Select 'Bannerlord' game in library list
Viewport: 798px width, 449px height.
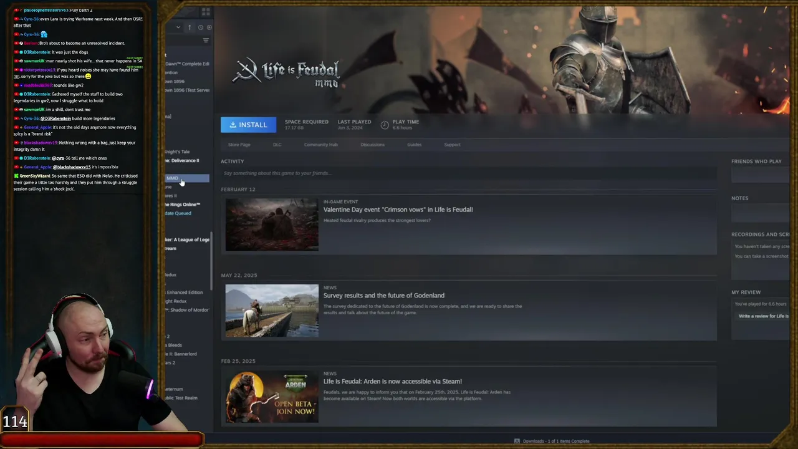pyautogui.click(x=181, y=354)
